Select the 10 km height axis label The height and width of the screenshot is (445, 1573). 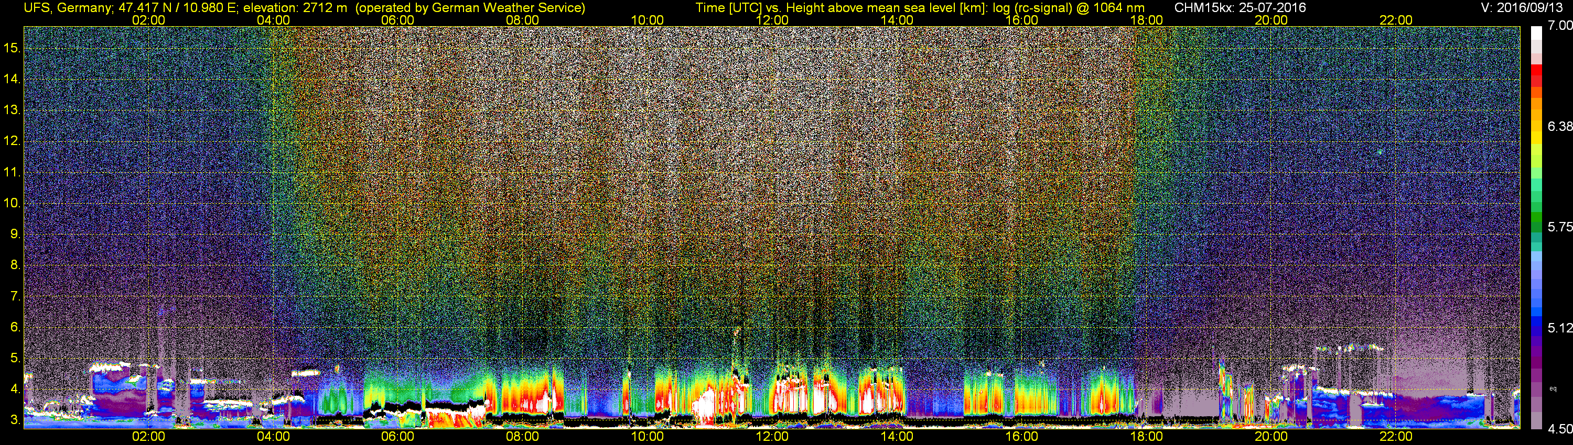[12, 203]
